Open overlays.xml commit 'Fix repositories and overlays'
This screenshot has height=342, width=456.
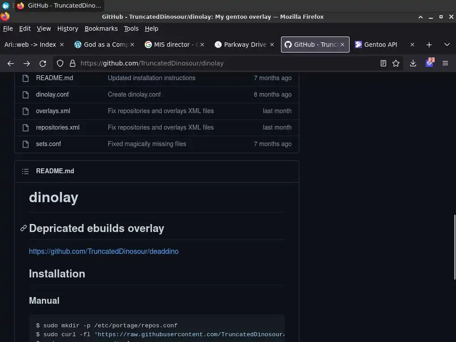[x=160, y=111]
